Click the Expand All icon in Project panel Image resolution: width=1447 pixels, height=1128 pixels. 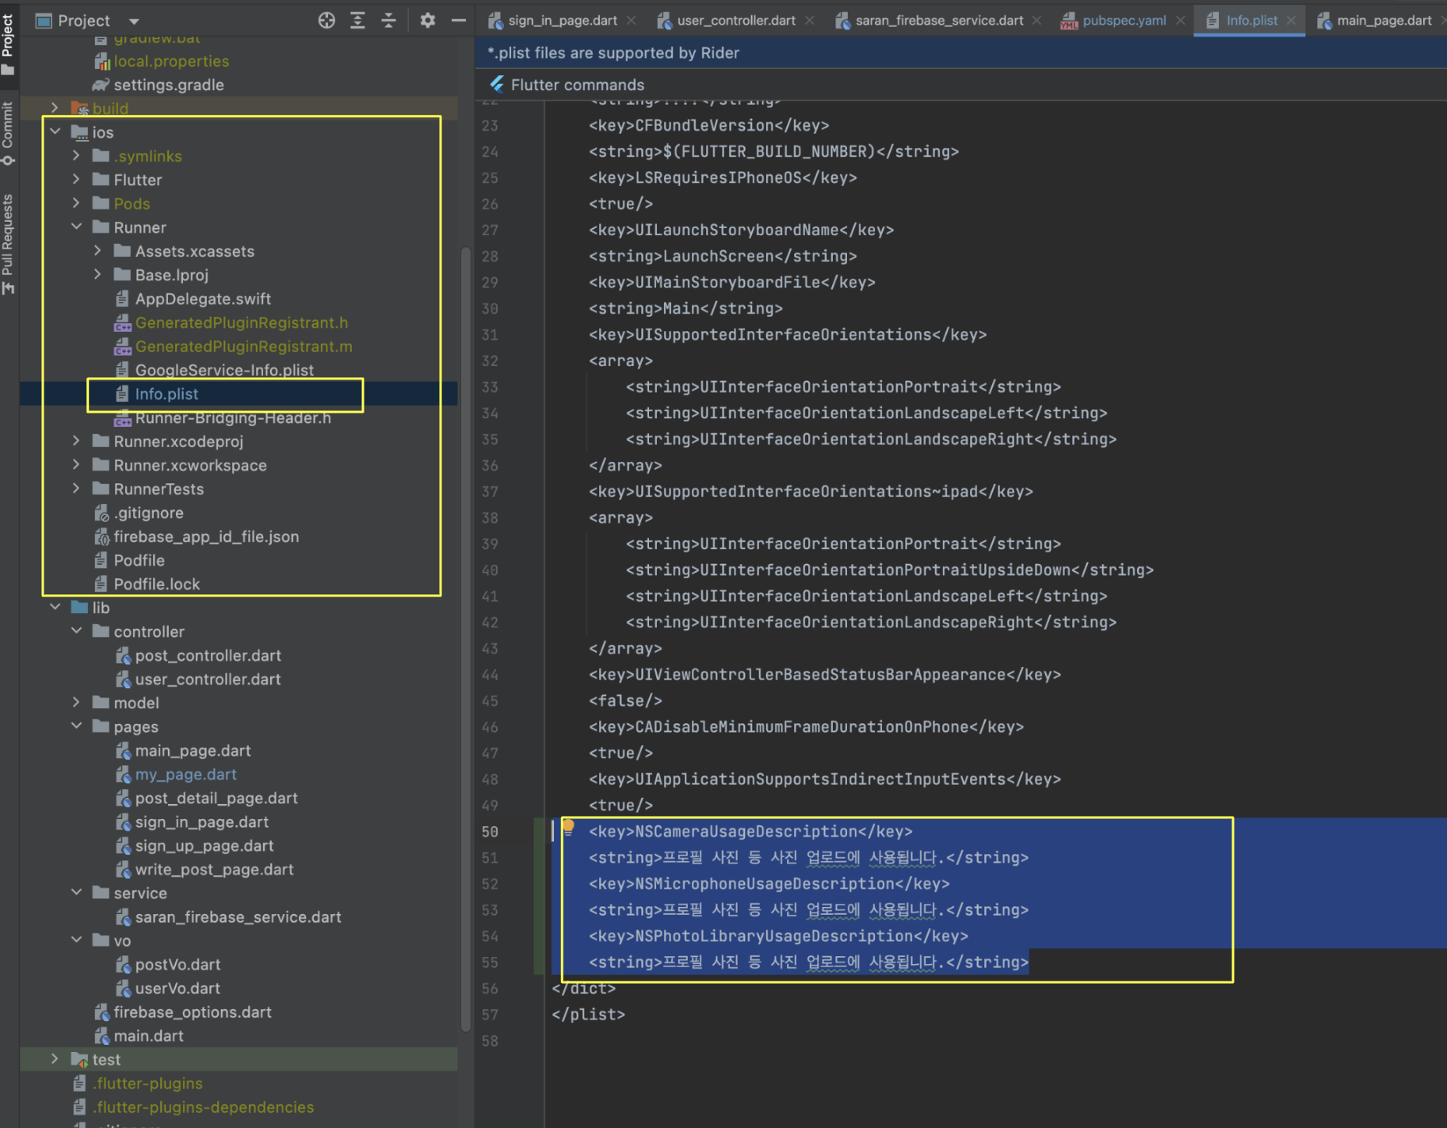(357, 21)
